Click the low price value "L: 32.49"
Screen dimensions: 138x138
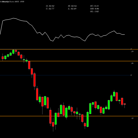pos(72,9)
